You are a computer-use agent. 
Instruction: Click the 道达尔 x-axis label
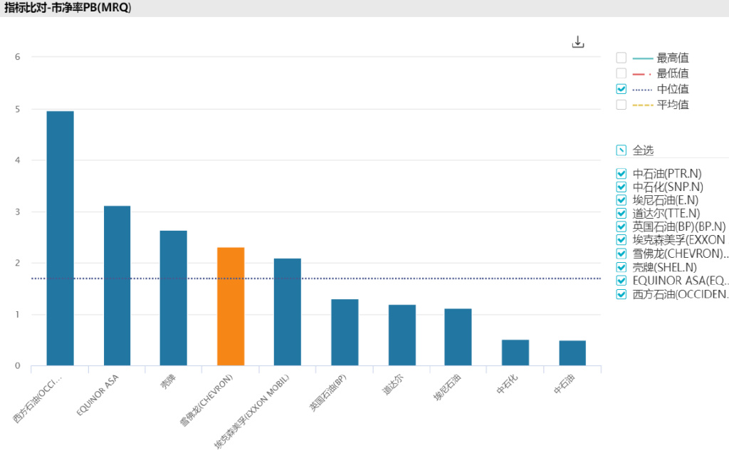pos(393,385)
